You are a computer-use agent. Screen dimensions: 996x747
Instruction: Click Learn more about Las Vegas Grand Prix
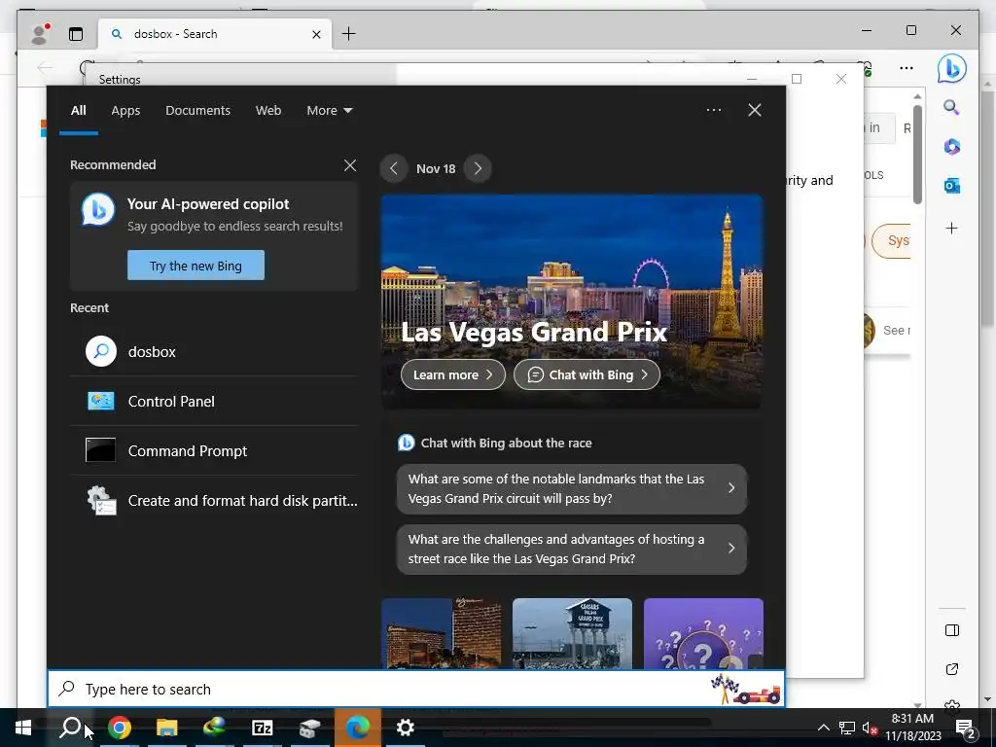coord(453,374)
